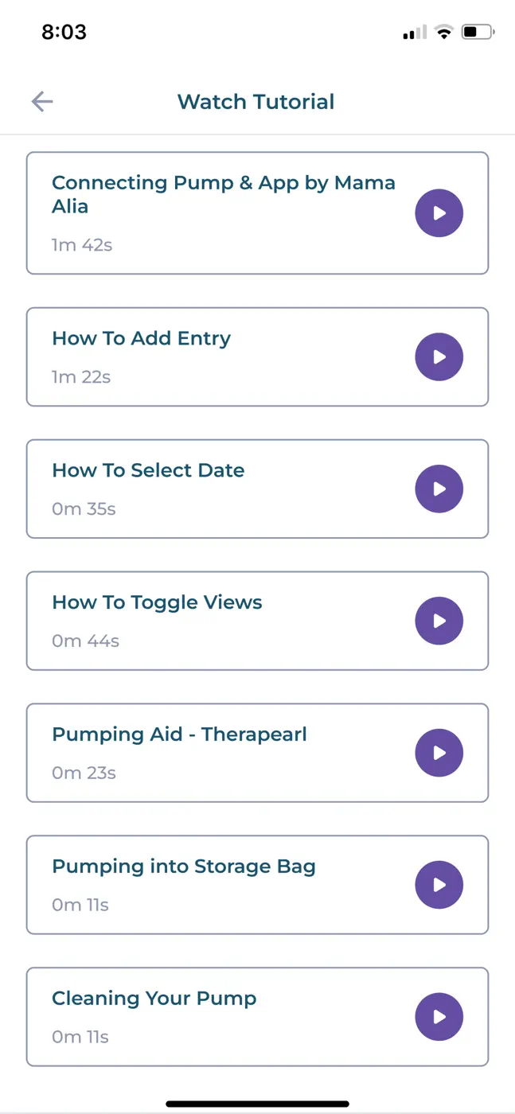Viewport: 515px width, 1114px height.
Task: Open the Pumping Aid - Therapearl title
Action: (179, 734)
